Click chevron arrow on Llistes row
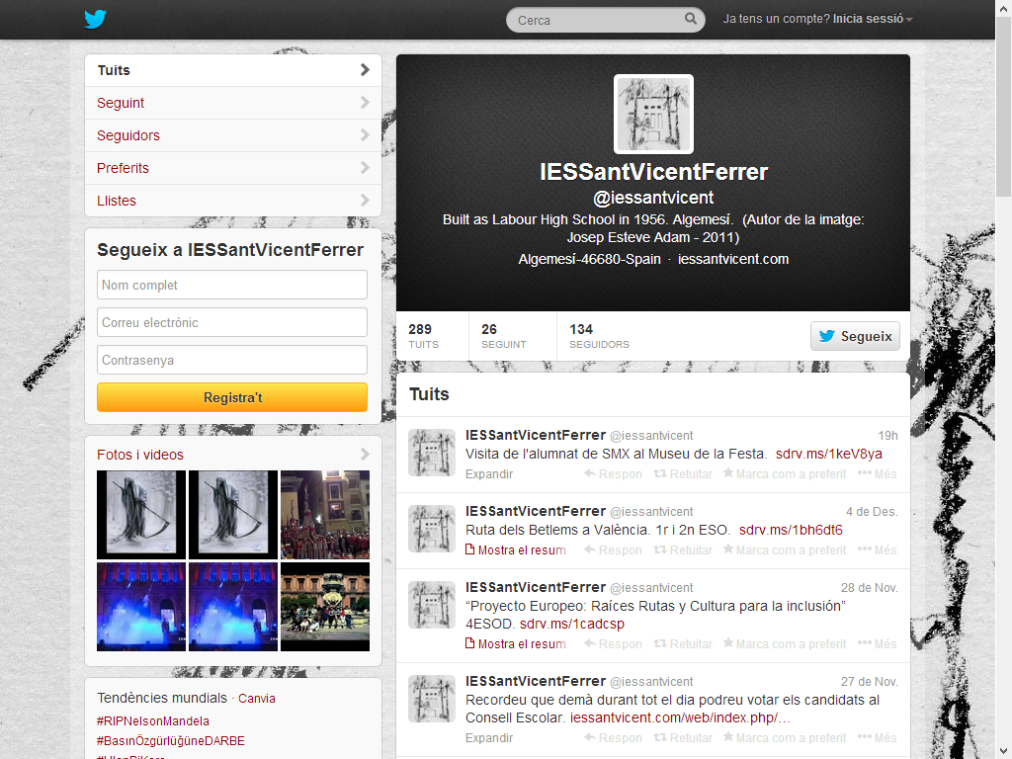Viewport: 1012px width, 759px height. pyautogui.click(x=365, y=200)
